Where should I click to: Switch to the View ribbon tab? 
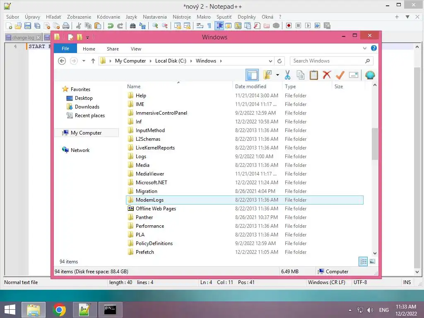coord(136,49)
